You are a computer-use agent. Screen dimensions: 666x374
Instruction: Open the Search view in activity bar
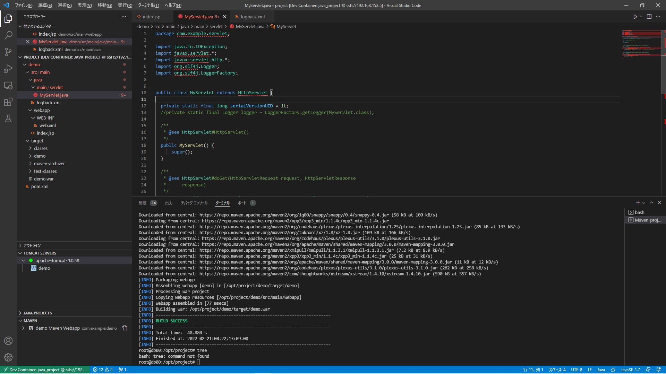pyautogui.click(x=8, y=35)
